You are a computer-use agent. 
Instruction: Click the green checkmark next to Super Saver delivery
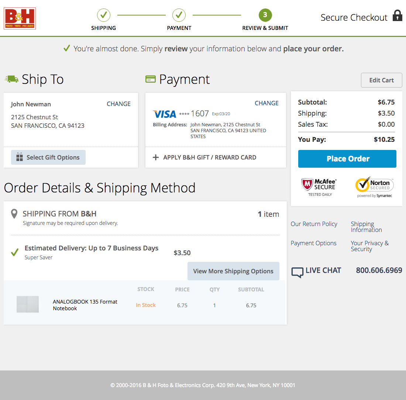(x=14, y=252)
